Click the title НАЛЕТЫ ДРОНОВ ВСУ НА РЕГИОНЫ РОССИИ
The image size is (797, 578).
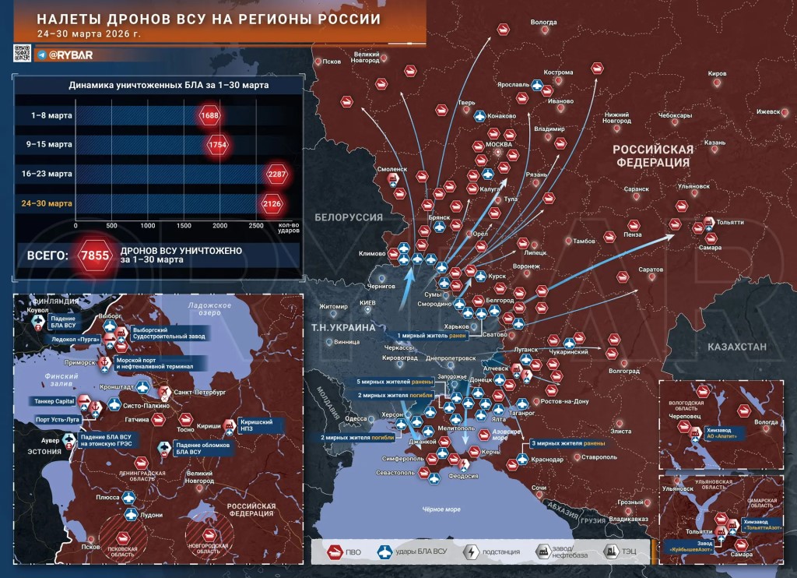pos(209,19)
